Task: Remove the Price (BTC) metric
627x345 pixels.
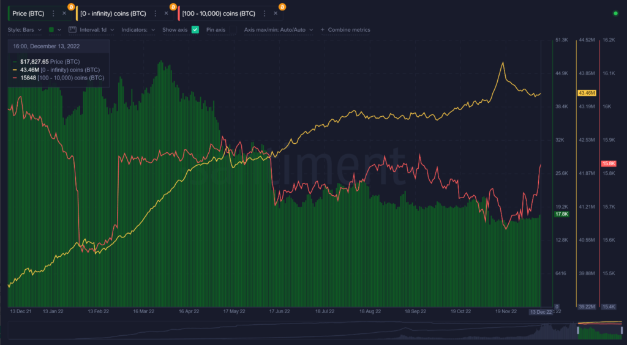Action: tap(64, 13)
